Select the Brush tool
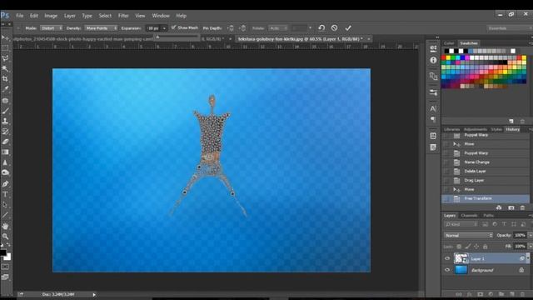Viewport: 533px width, 300px height. coord(5,111)
